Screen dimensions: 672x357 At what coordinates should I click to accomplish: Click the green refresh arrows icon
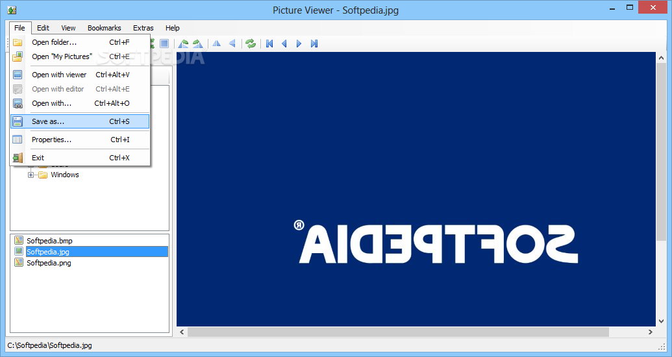(x=251, y=43)
